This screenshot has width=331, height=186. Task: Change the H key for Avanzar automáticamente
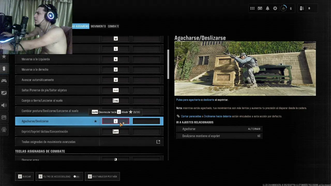(116, 80)
